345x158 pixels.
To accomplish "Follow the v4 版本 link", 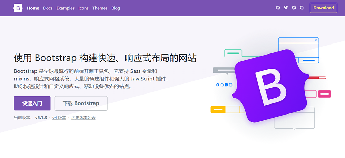I will (59, 118).
